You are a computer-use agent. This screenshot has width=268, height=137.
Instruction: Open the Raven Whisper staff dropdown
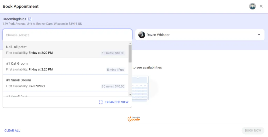point(200,35)
